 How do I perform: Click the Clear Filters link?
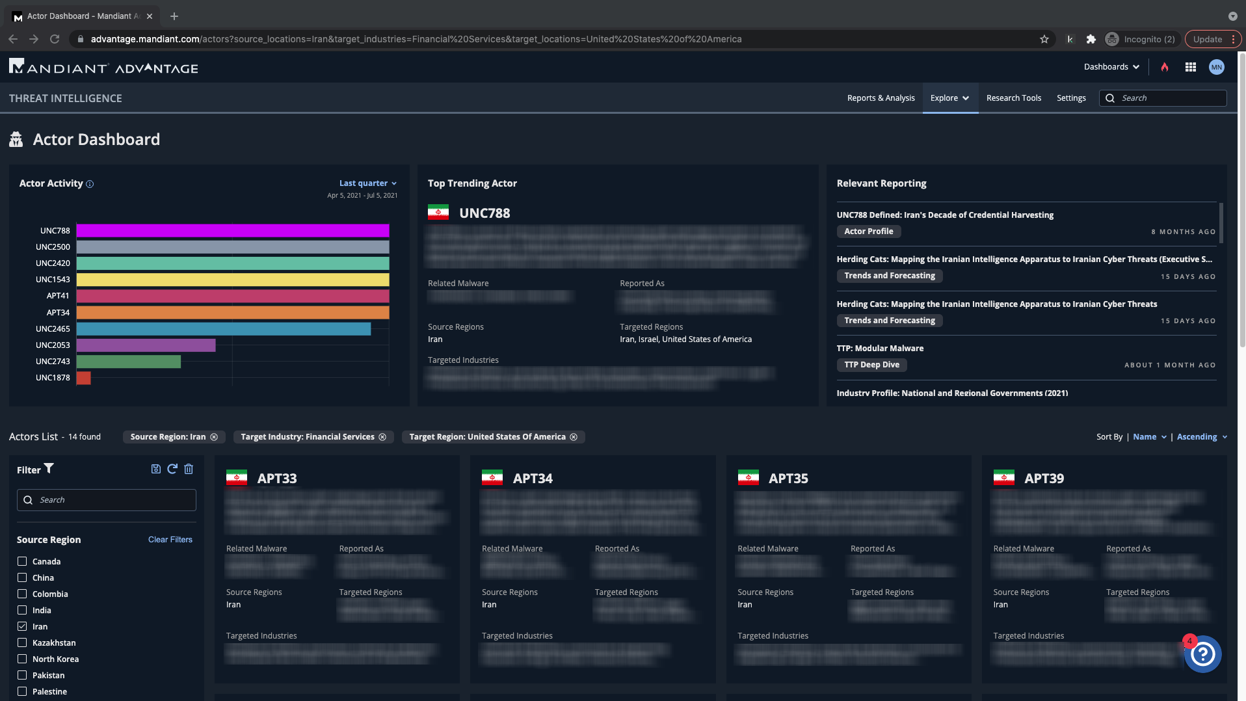coord(170,540)
